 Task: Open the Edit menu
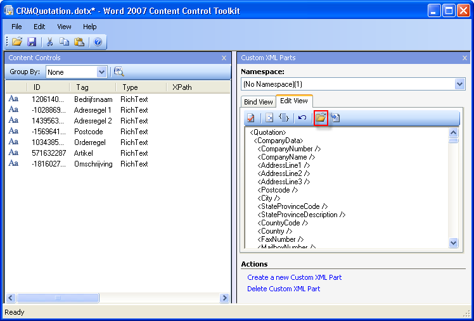(39, 27)
